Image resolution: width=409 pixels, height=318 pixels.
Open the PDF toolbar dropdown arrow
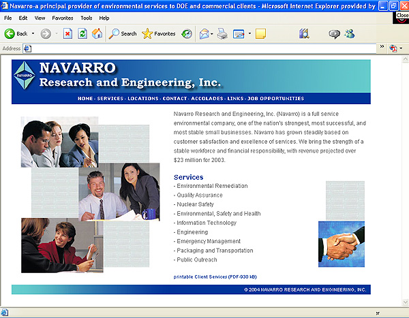(401, 48)
